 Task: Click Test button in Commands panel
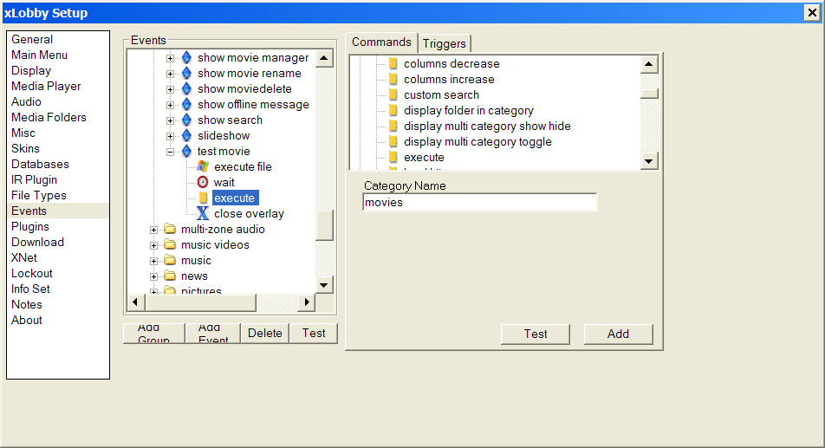click(x=535, y=334)
